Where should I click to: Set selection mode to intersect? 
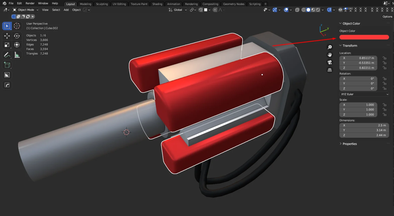33,17
